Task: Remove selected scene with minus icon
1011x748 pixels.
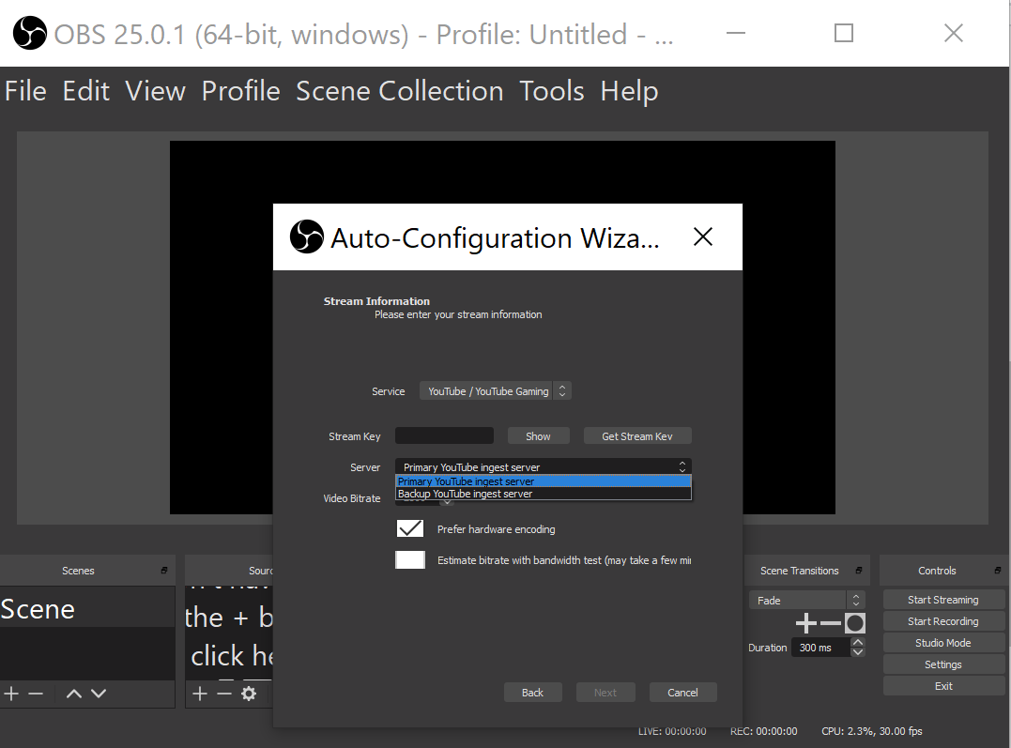Action: [x=36, y=694]
